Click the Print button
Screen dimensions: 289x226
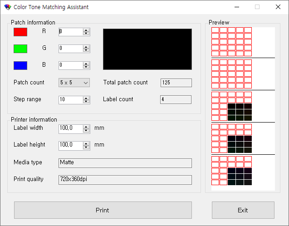[103, 210]
